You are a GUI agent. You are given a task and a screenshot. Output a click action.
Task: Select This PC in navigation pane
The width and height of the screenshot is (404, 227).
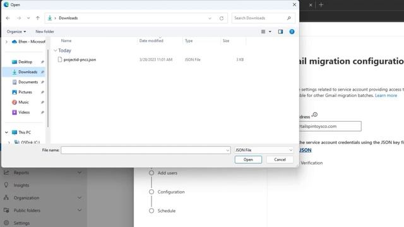(25, 132)
